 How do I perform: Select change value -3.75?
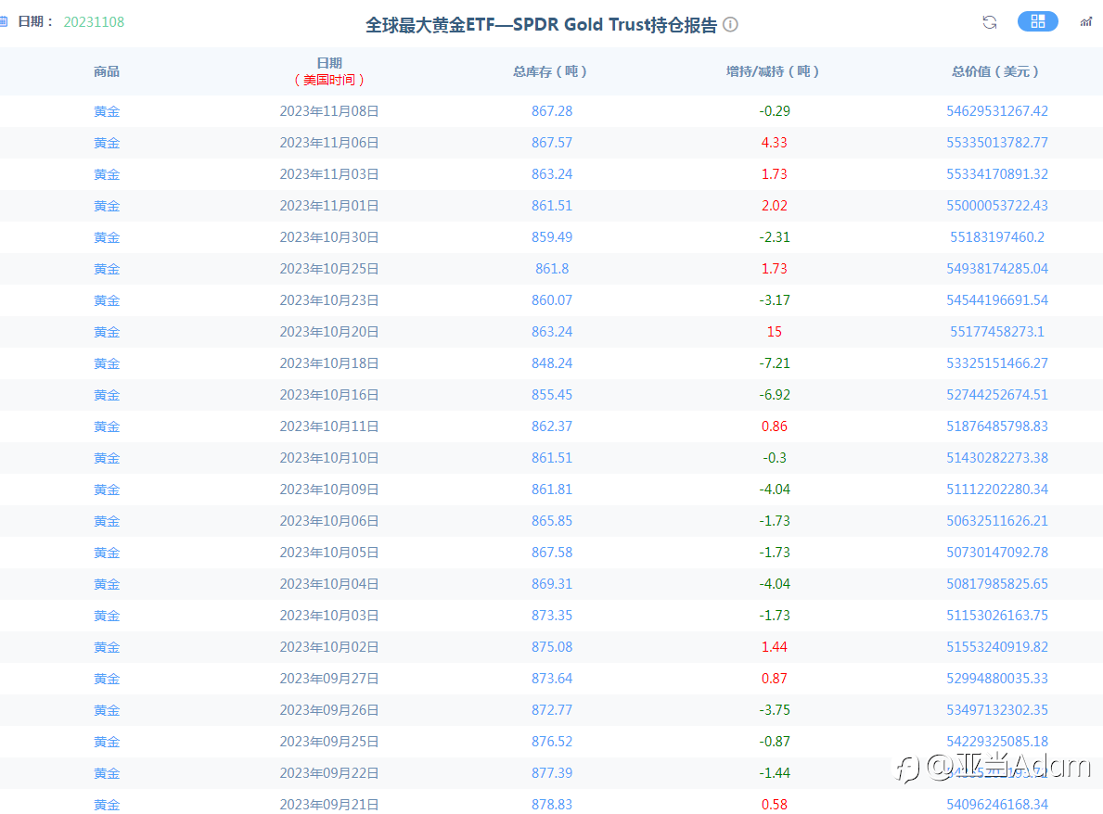coord(774,711)
